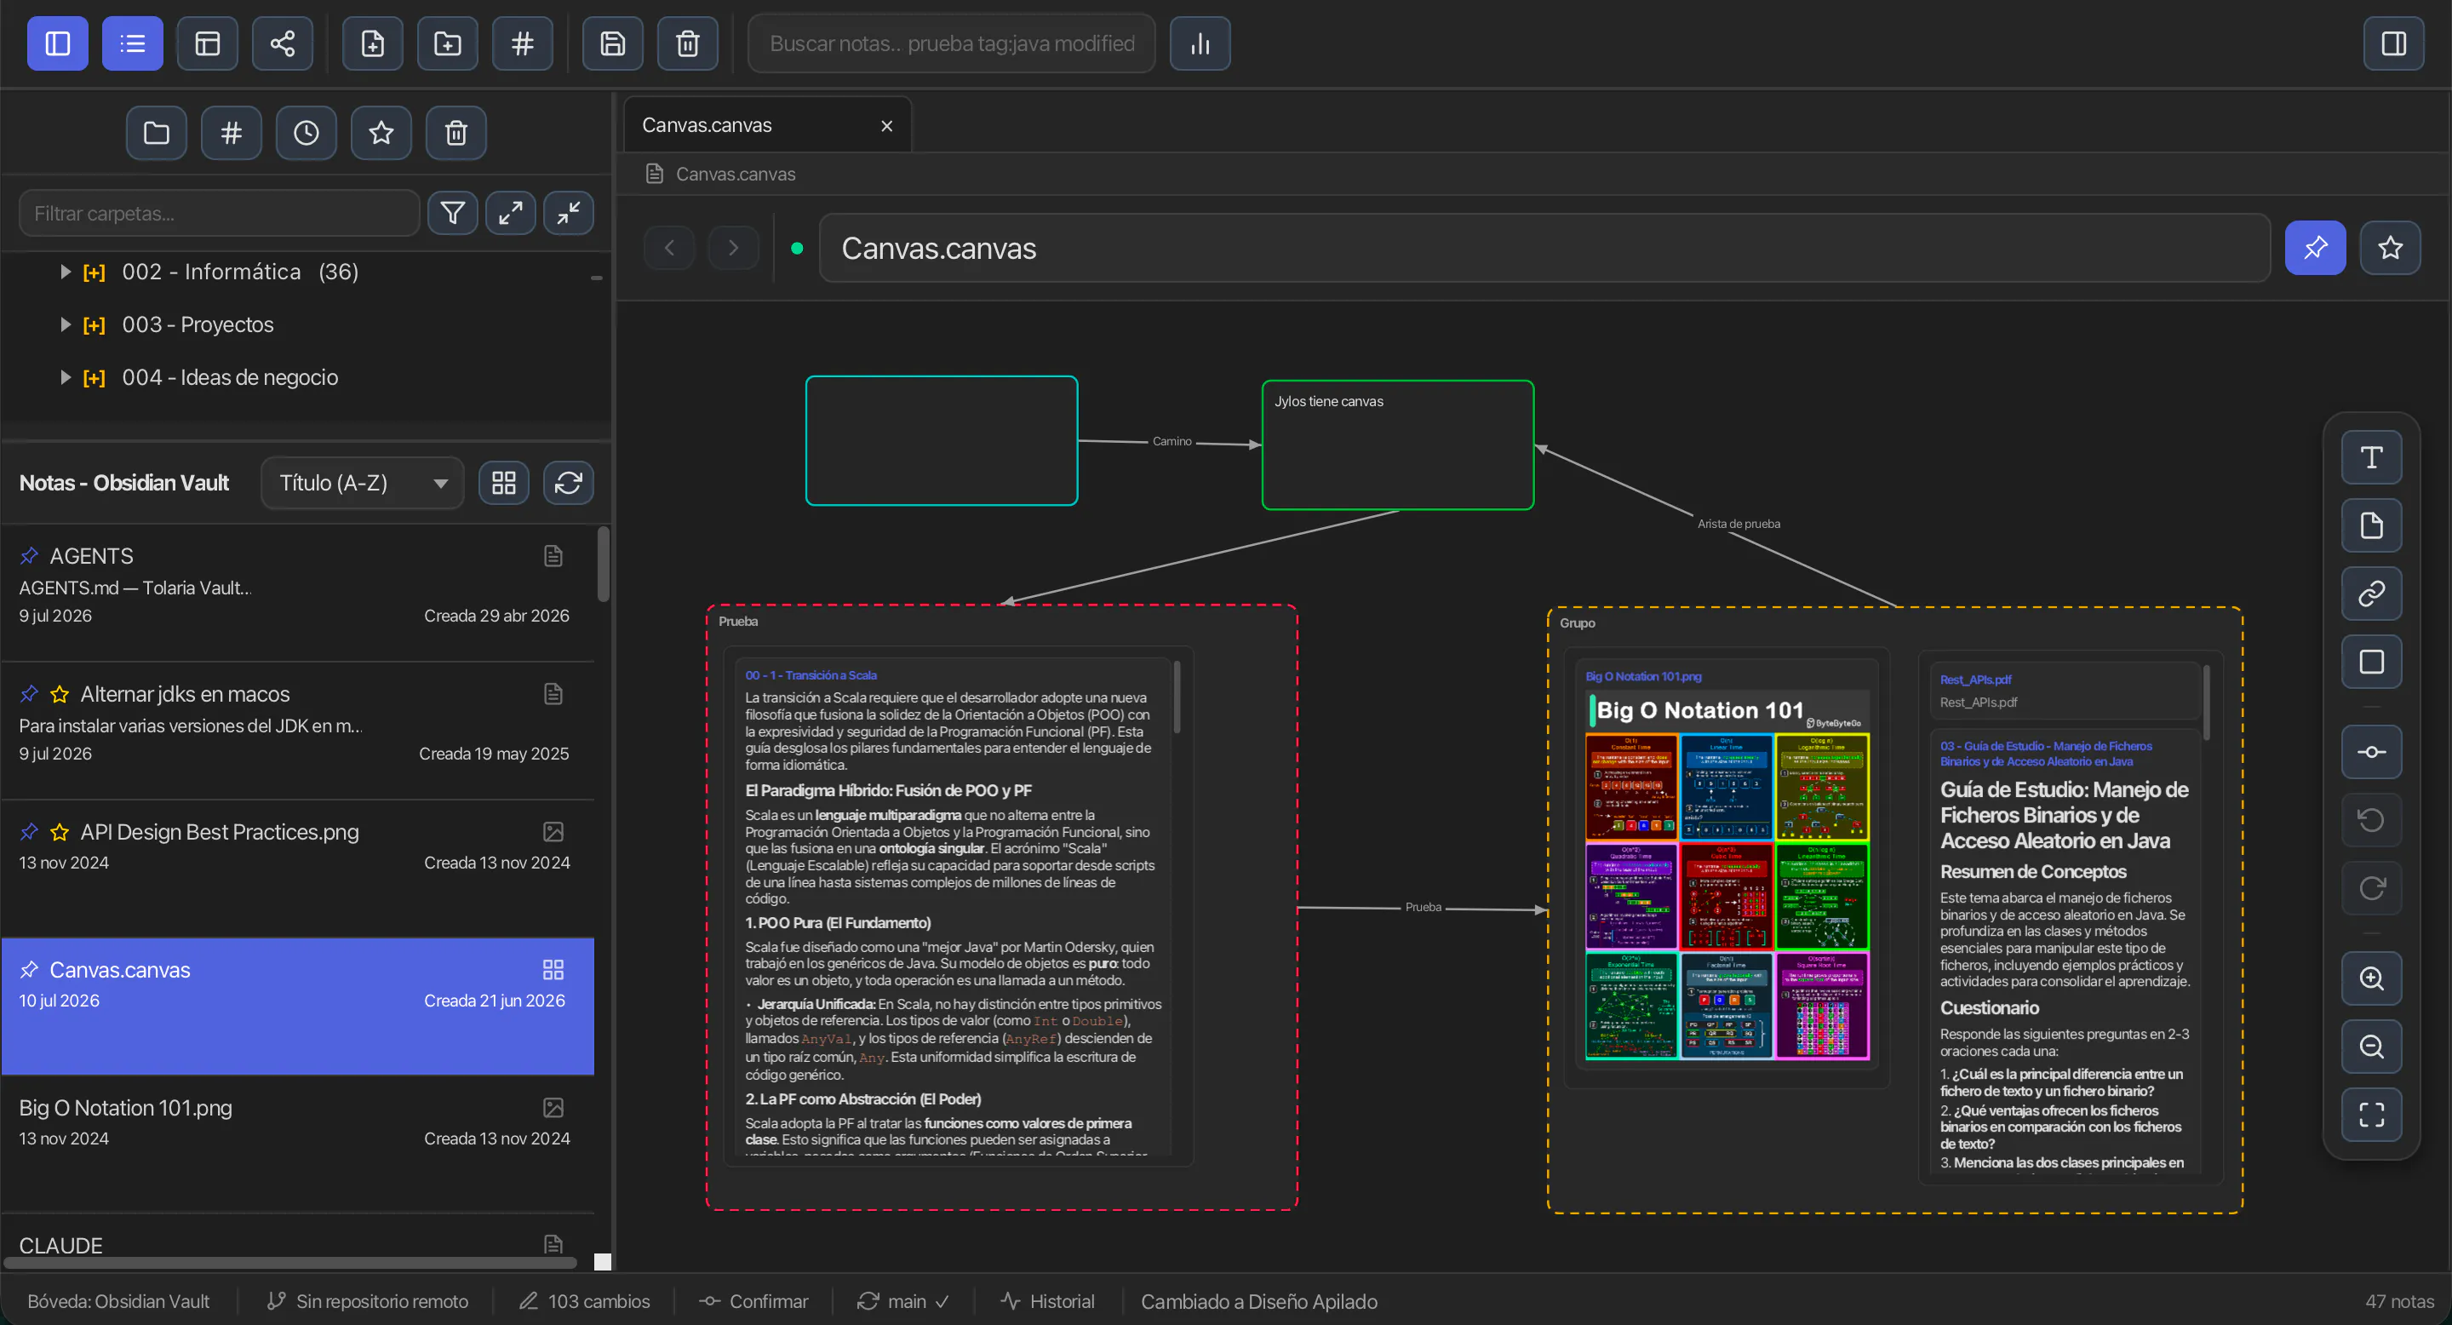This screenshot has height=1325, width=2452.
Task: Navigate forward with right chevron
Action: (x=733, y=249)
